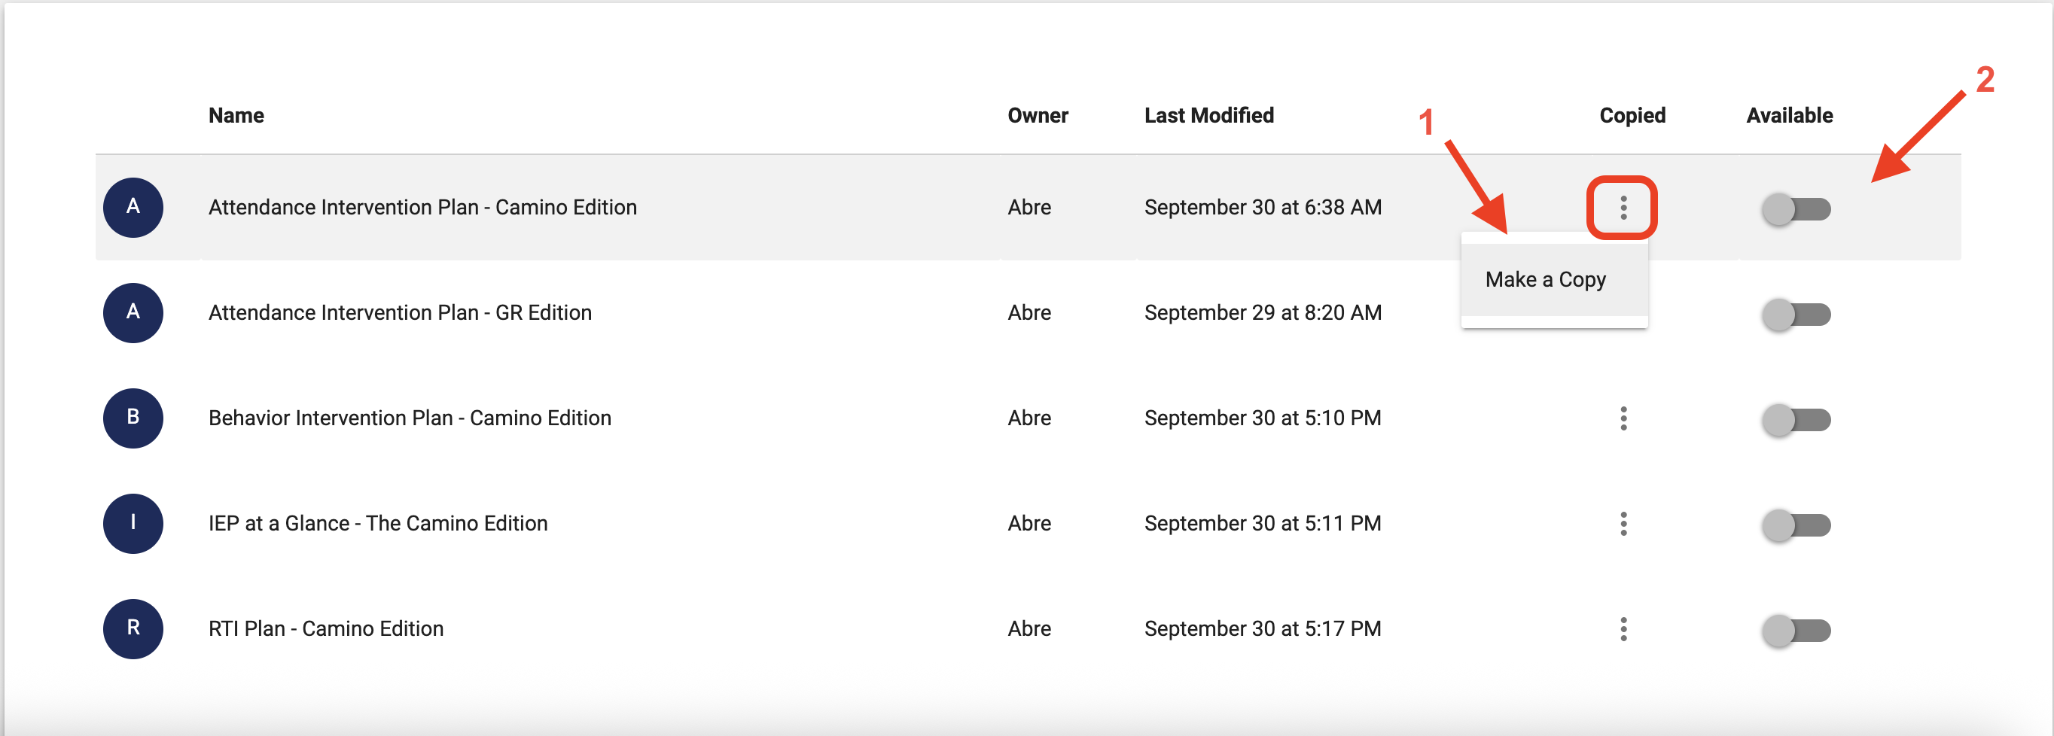The height and width of the screenshot is (736, 2054).
Task: Sort the list by the Name column
Action: 236,114
